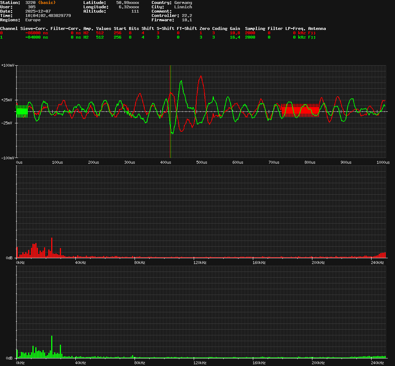The width and height of the screenshot is (395, 366).
Task: Click the station number 3220
Action: point(30,3)
